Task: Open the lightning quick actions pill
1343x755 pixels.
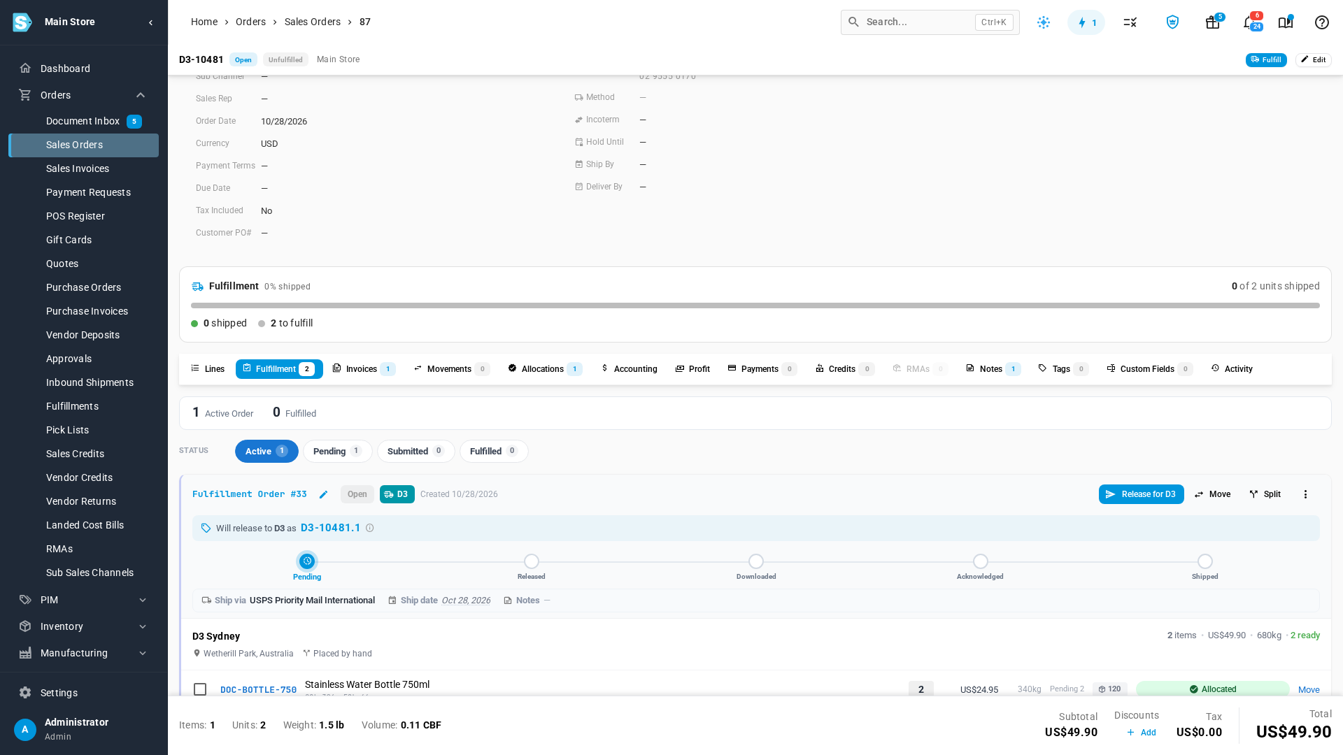Action: point(1086,22)
